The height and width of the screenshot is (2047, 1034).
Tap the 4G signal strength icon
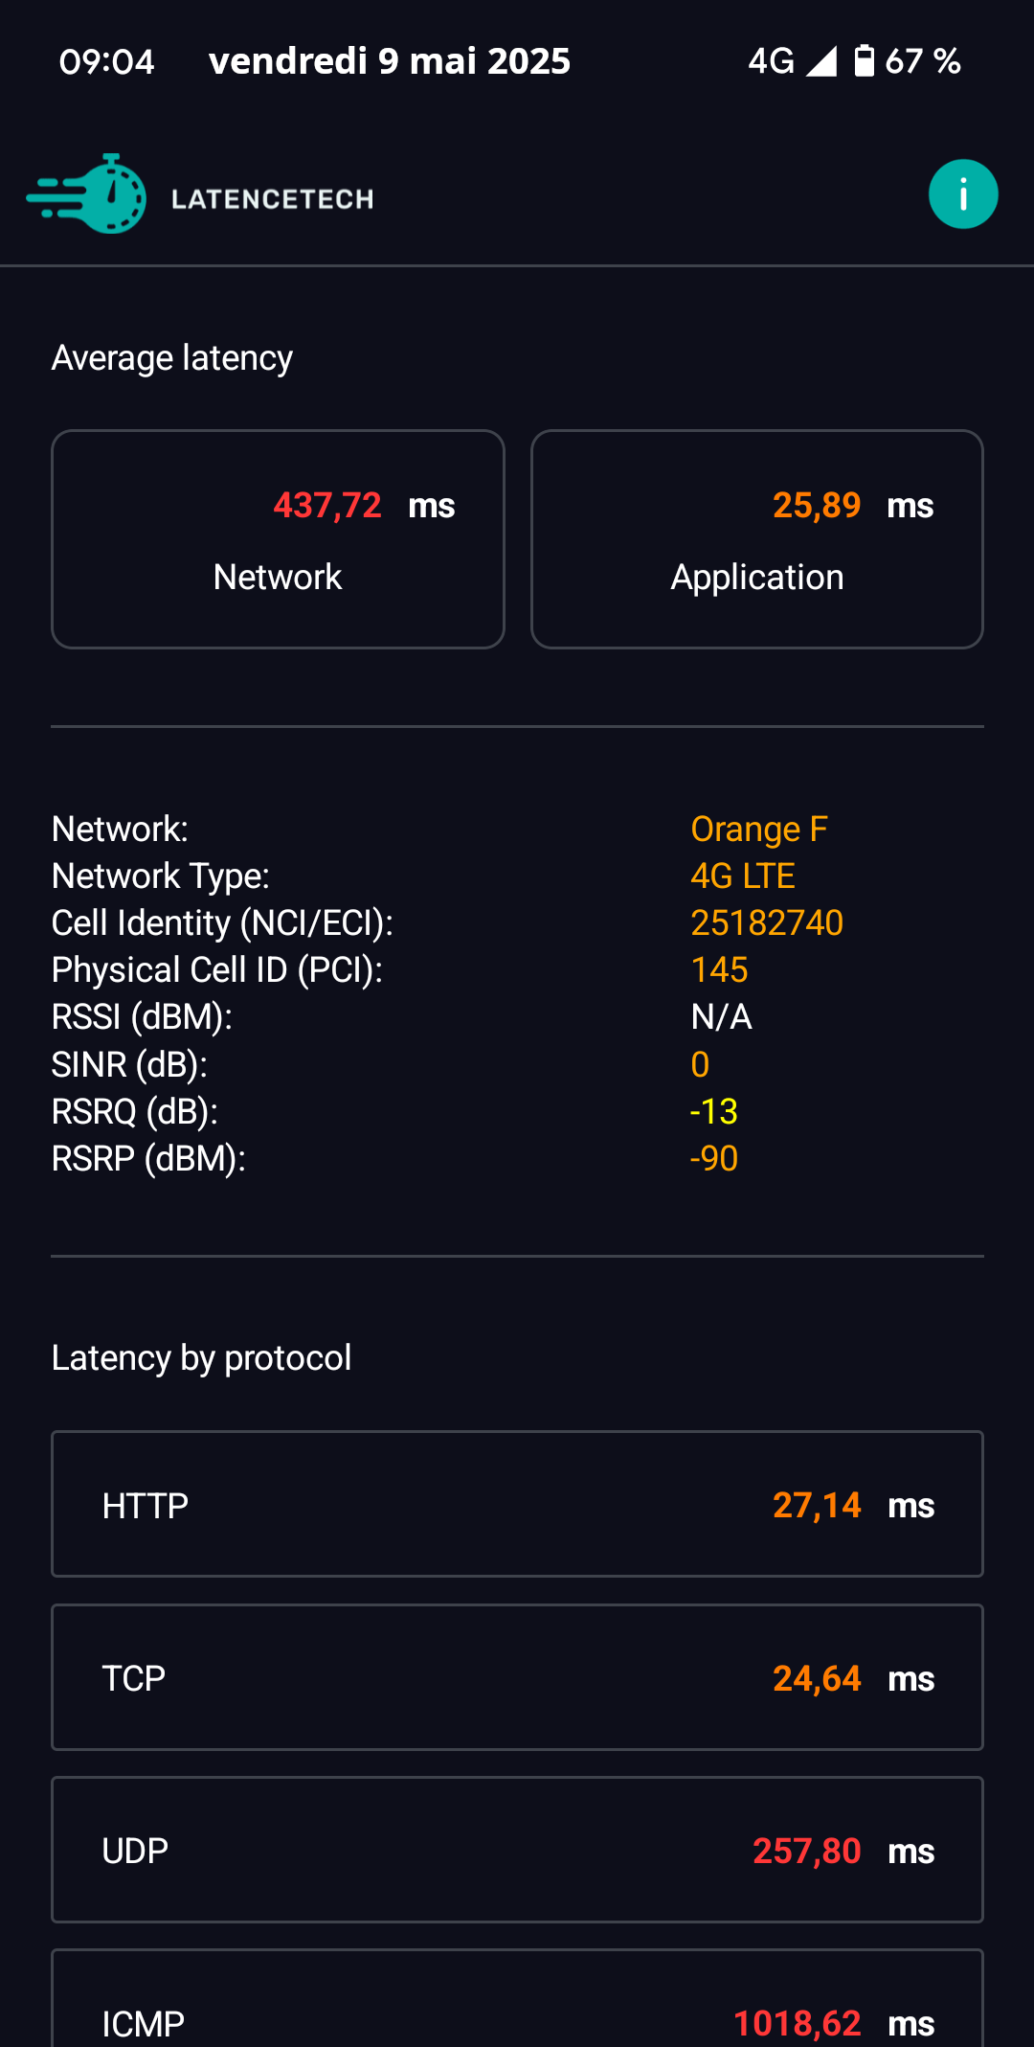click(821, 61)
